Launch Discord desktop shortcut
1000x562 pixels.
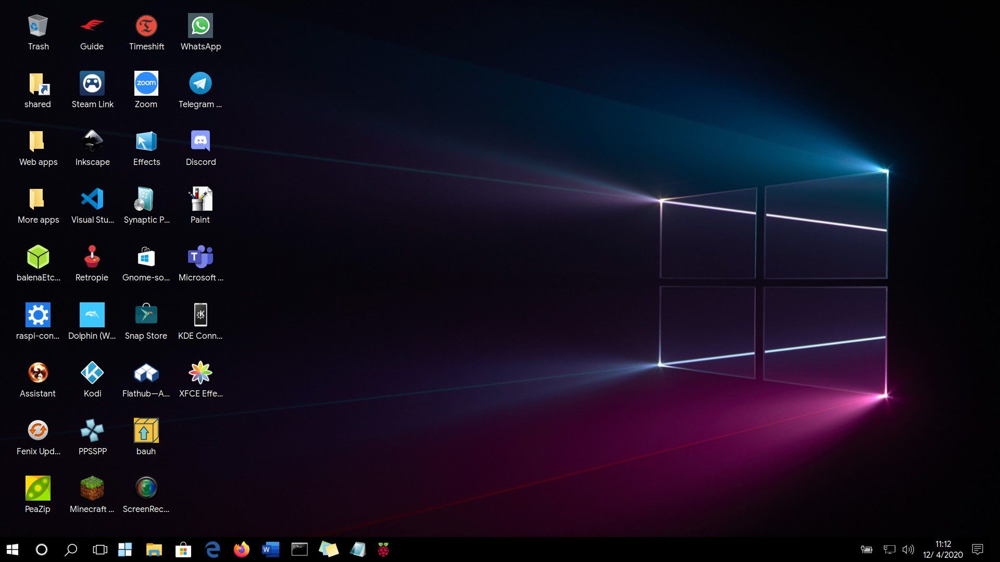(x=201, y=142)
